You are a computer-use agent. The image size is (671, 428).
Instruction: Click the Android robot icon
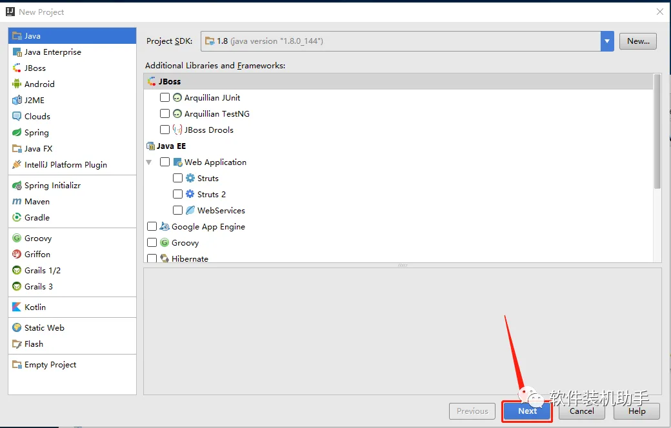pyautogui.click(x=17, y=84)
